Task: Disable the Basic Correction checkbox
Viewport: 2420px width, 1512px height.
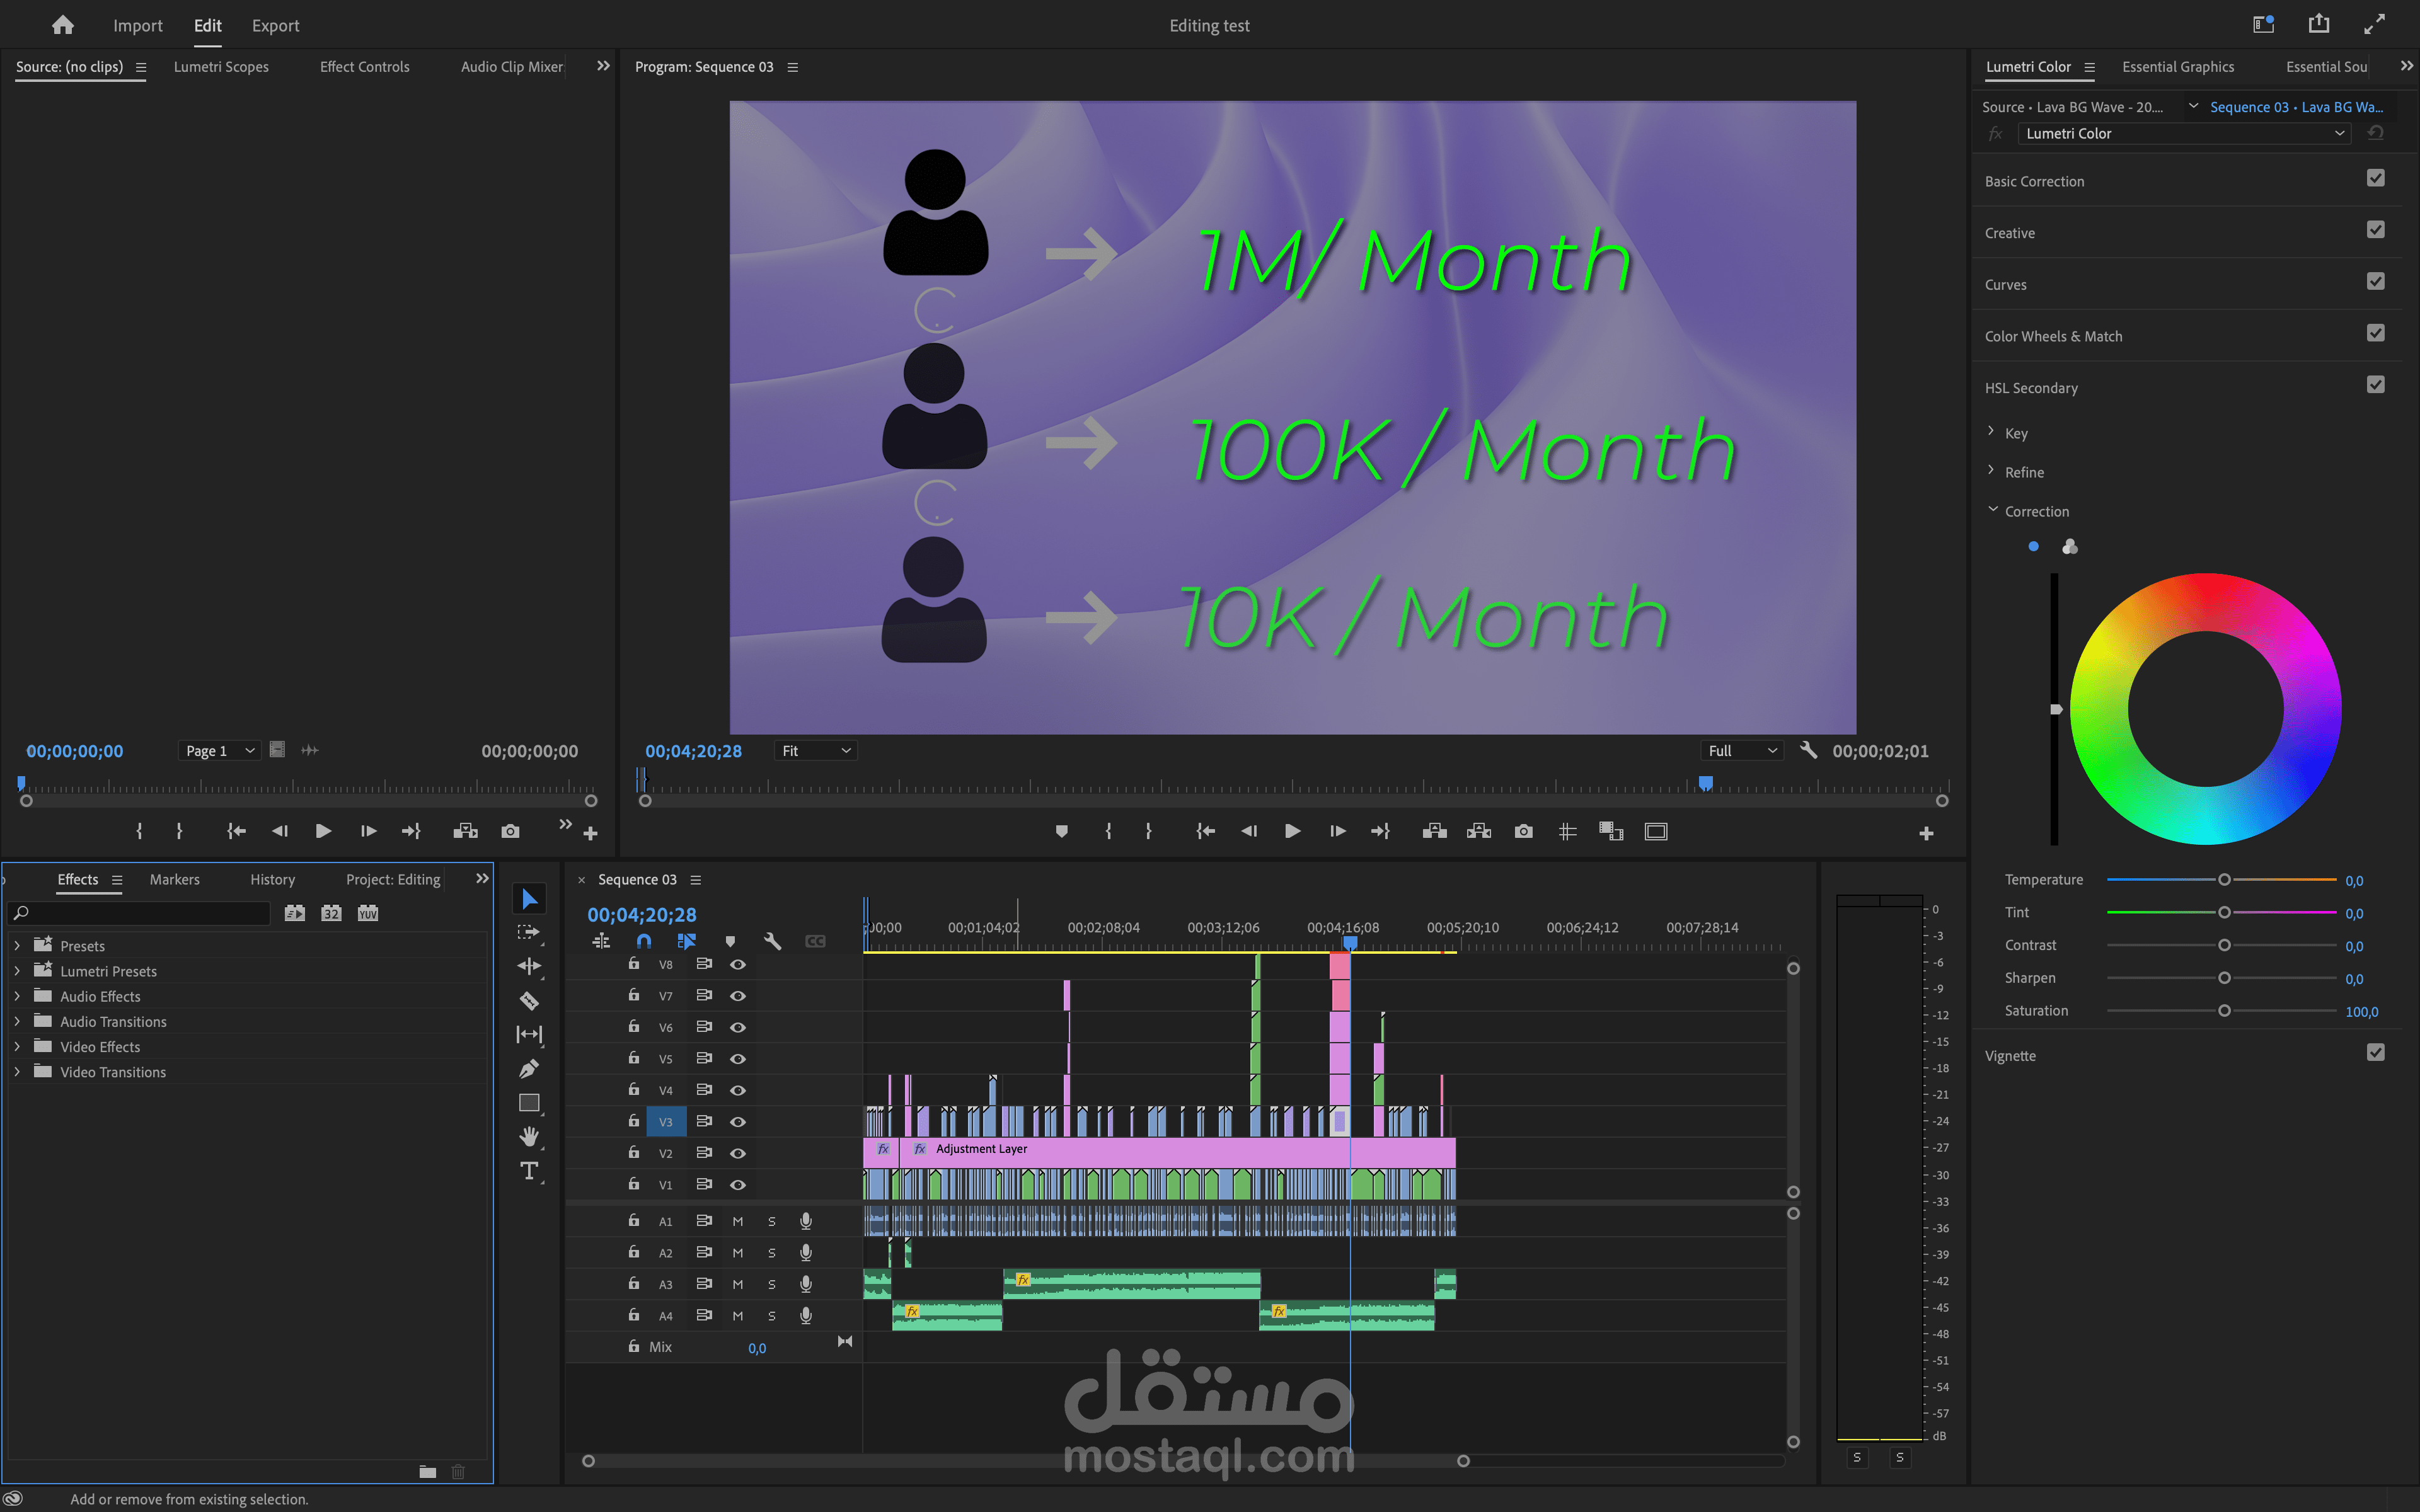Action: (x=2375, y=179)
